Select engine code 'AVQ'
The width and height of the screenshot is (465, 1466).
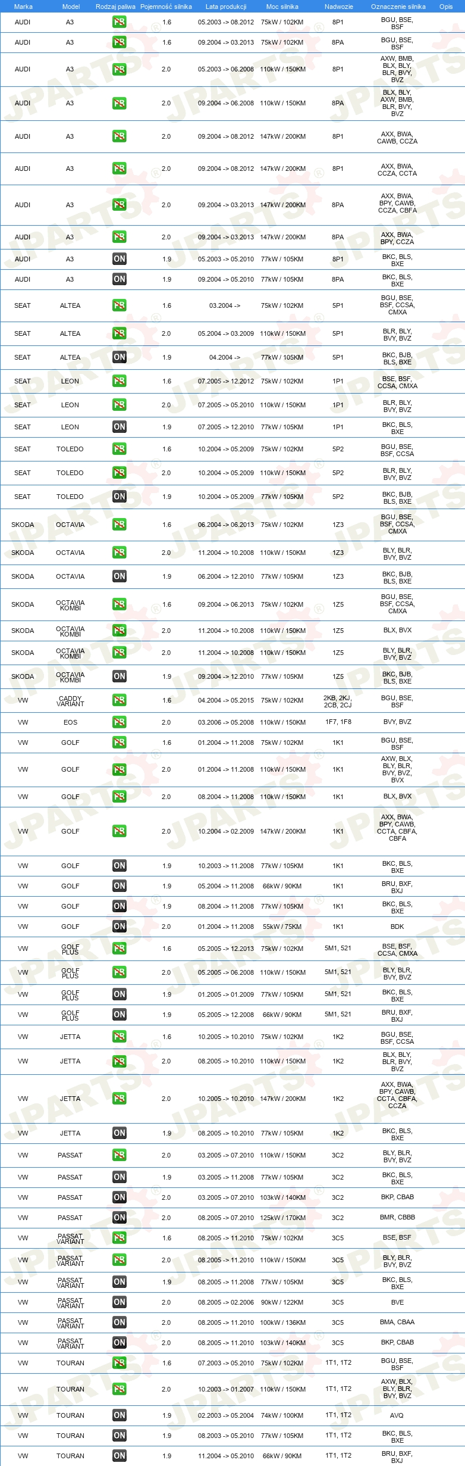(397, 1415)
